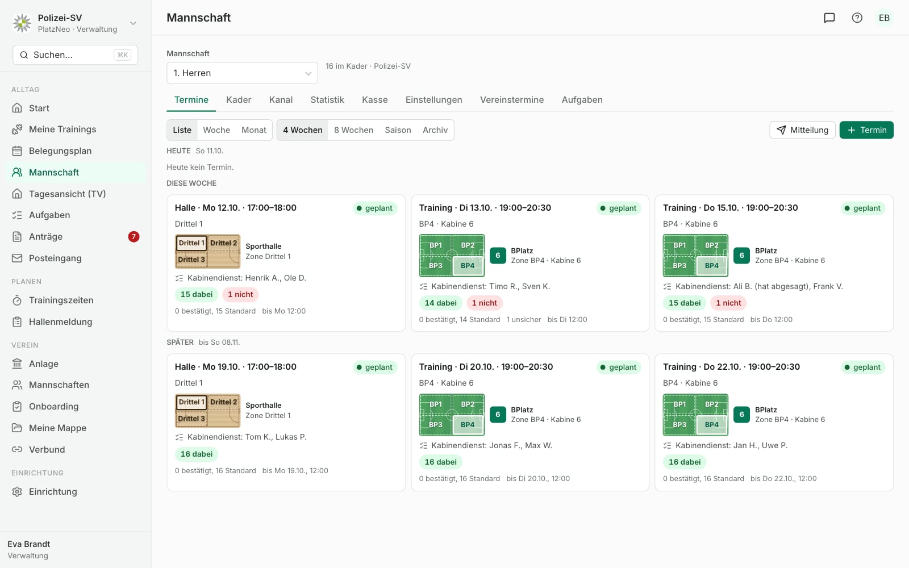Open Trainingszeiten in sidebar

76,300
